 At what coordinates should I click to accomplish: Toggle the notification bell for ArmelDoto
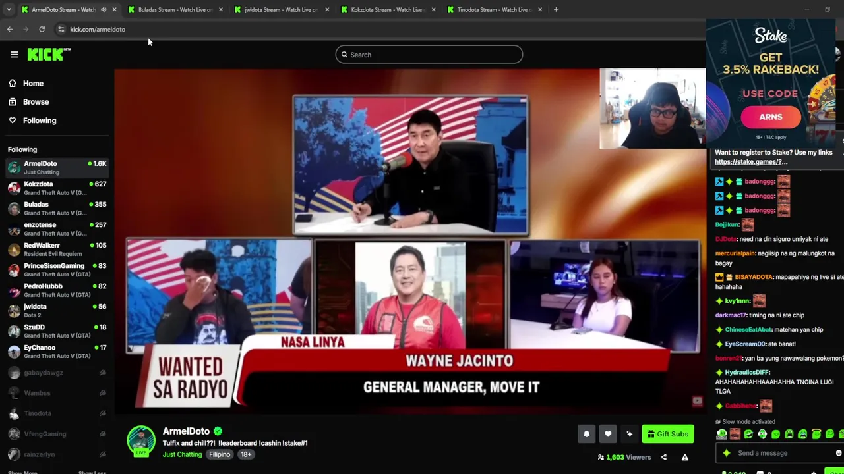pyautogui.click(x=586, y=434)
